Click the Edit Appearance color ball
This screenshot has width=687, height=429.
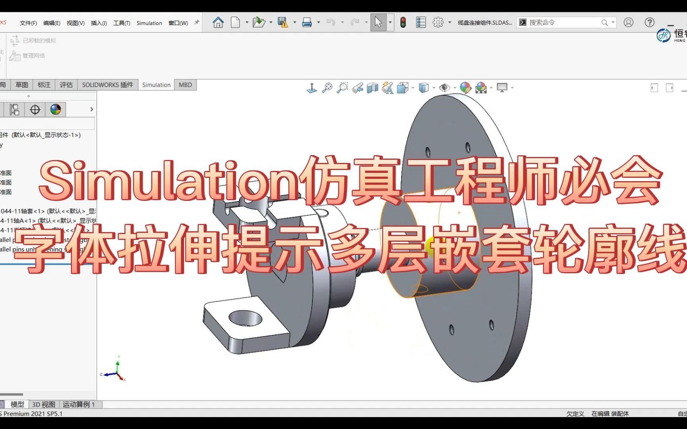tap(465, 88)
